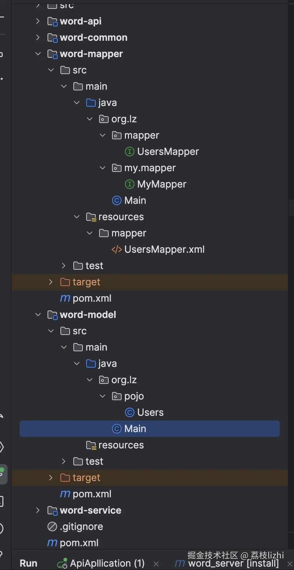Collapse the pojo package
294x570 pixels.
coord(102,396)
